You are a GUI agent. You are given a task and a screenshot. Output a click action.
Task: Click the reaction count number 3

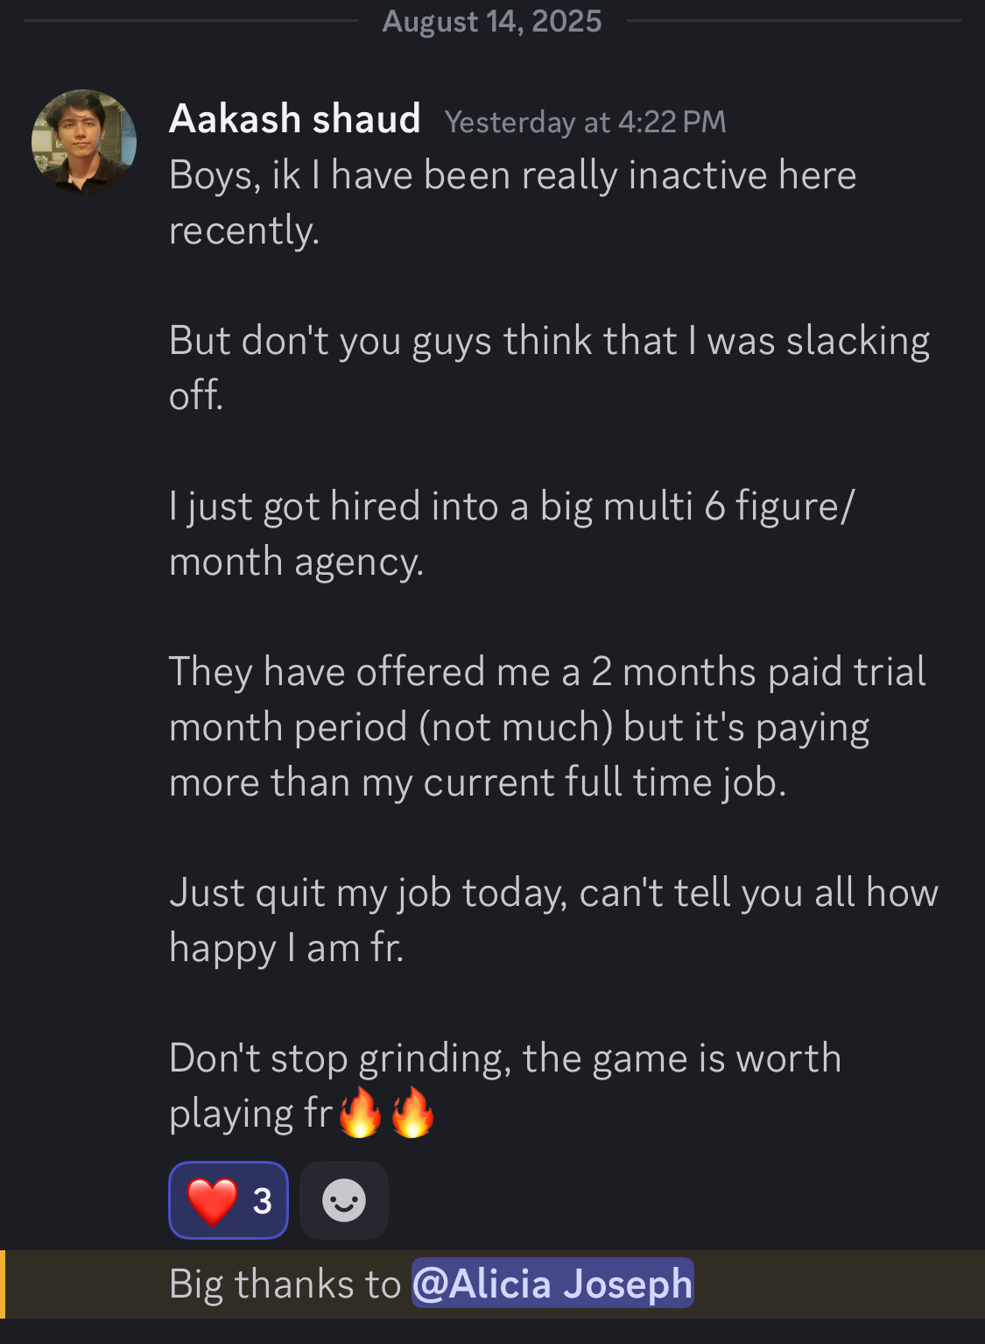pos(263,1201)
